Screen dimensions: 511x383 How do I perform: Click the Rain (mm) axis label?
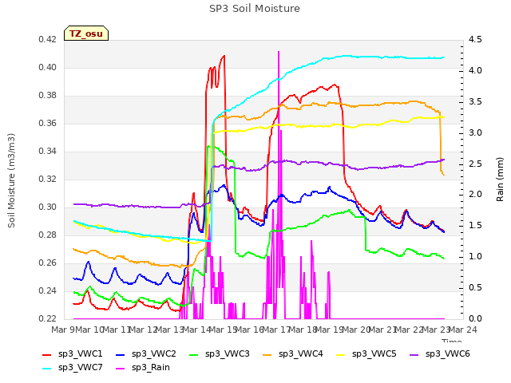pyautogui.click(x=500, y=180)
